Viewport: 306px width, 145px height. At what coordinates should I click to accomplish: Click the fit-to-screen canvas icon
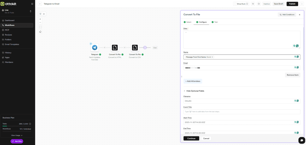click(x=40, y=27)
